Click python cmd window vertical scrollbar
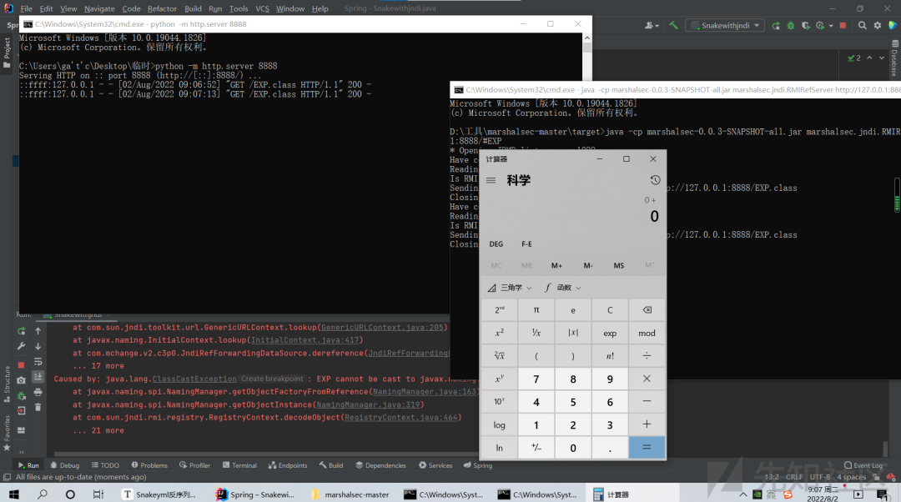 point(586,47)
